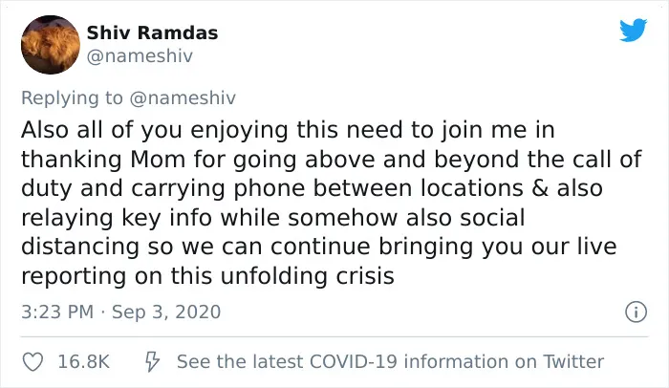Image resolution: width=669 pixels, height=388 pixels.
Task: Click the word 'Twitter' in the COVID-19 link
Action: (x=573, y=361)
